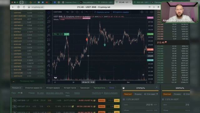Screen dimensions: 200x113
Task: Select USDT-AAVE pair in the market list
Action: (x=28, y=19)
